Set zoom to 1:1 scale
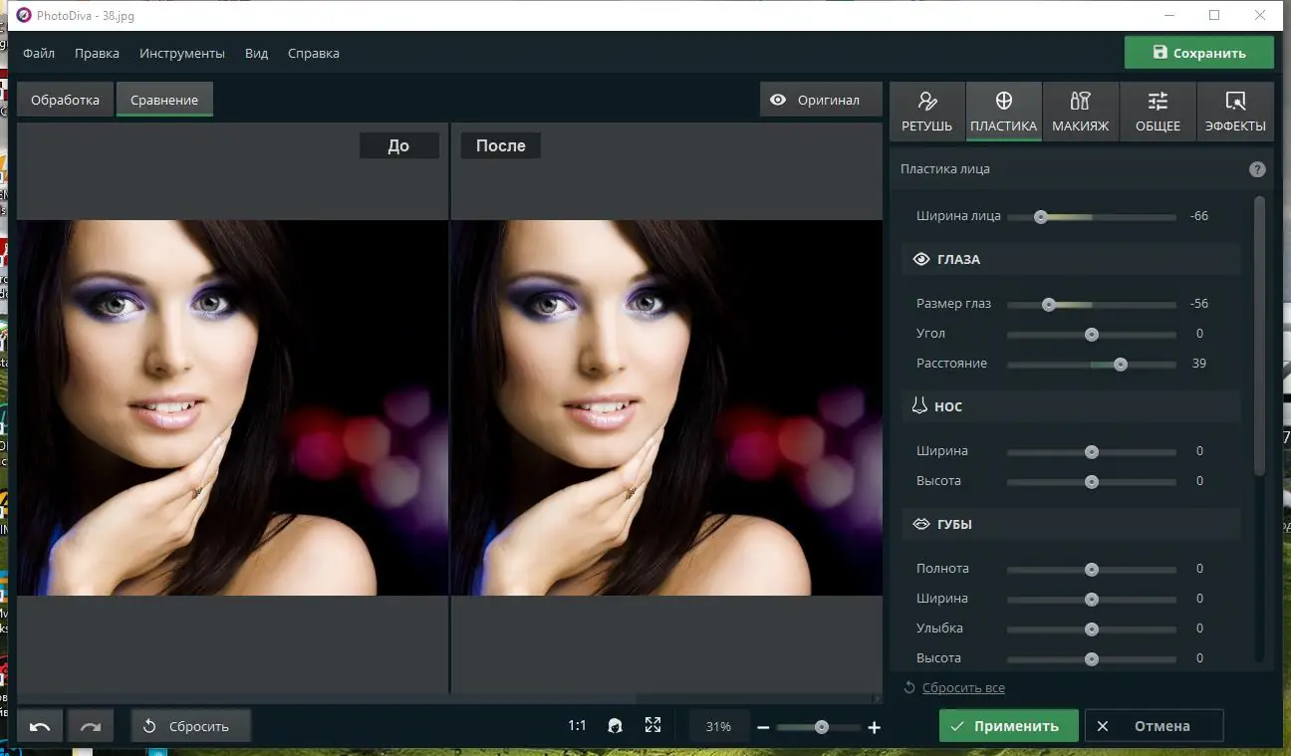The image size is (1291, 756). click(x=577, y=726)
